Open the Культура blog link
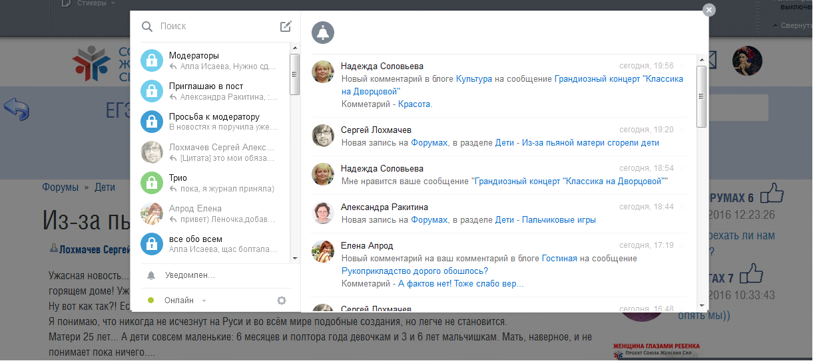The height and width of the screenshot is (361, 813). click(474, 78)
